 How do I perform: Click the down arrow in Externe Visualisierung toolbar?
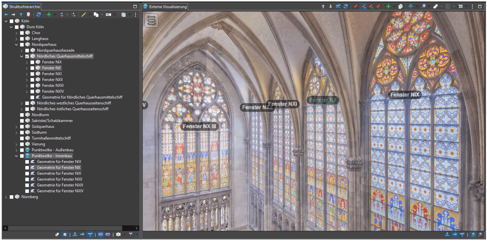tap(331, 7)
